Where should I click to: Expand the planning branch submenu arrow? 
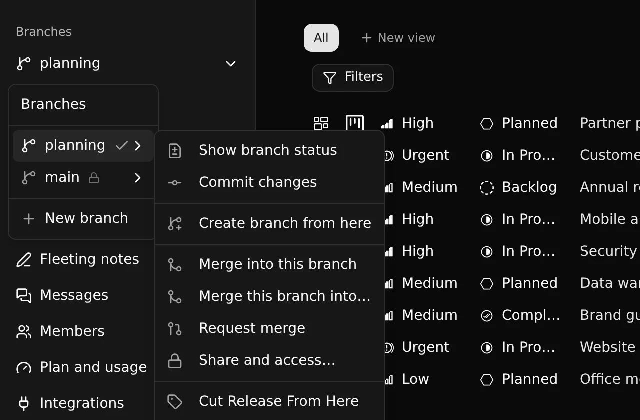138,146
